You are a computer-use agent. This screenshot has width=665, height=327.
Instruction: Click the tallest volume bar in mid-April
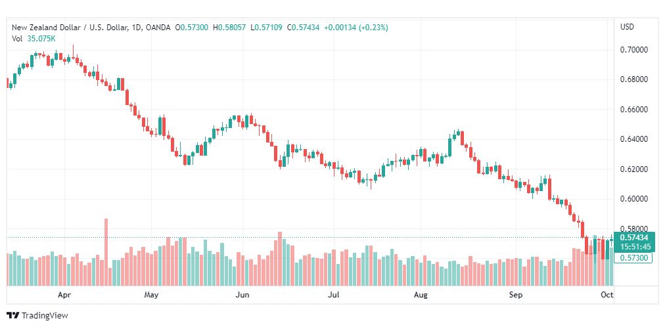(106, 252)
